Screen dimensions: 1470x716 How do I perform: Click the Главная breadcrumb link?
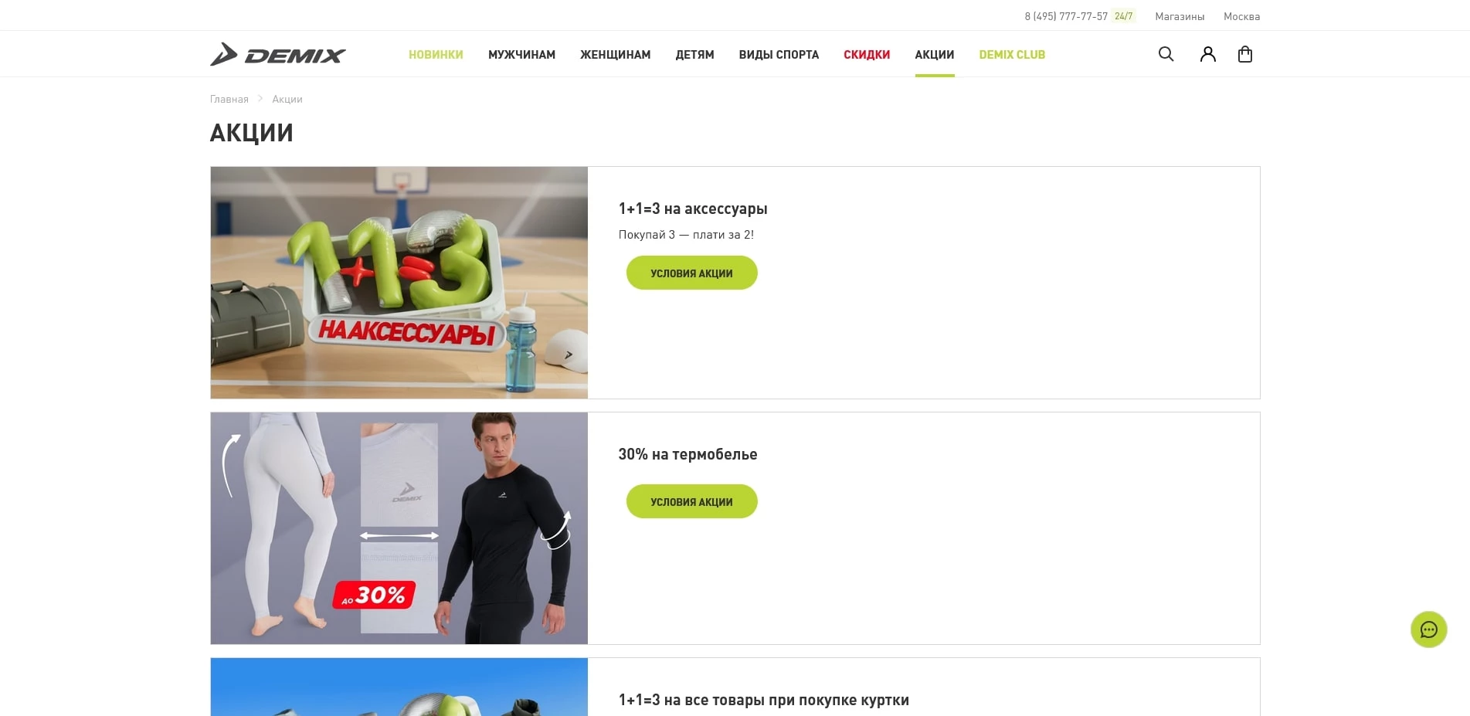pyautogui.click(x=229, y=99)
